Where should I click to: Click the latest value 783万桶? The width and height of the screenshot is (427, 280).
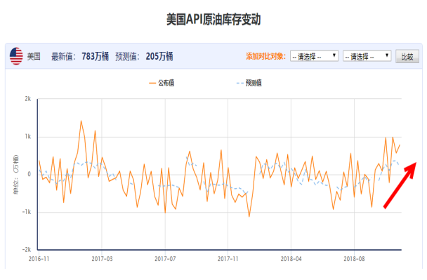96,56
